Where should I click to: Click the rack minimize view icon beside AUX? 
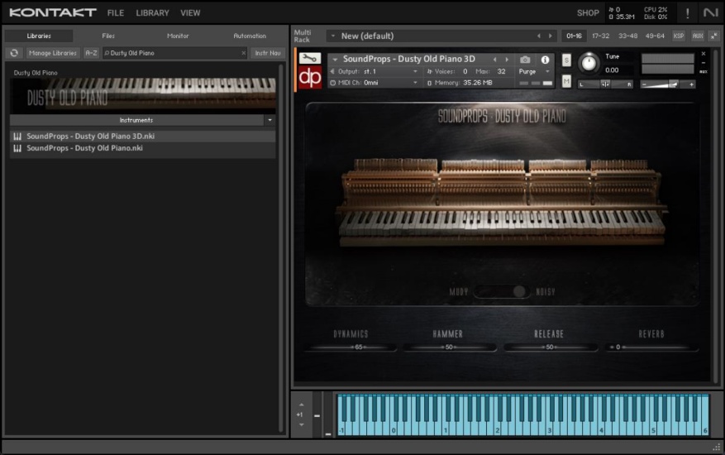coord(713,36)
